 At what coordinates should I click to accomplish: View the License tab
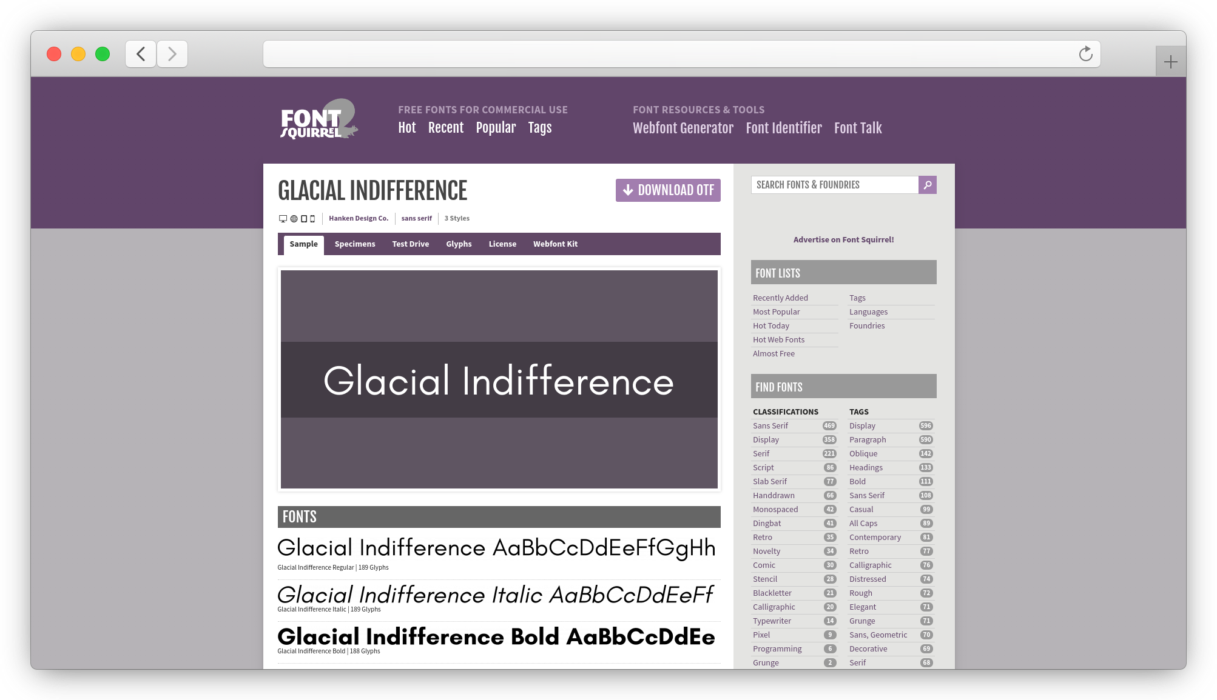[502, 244]
